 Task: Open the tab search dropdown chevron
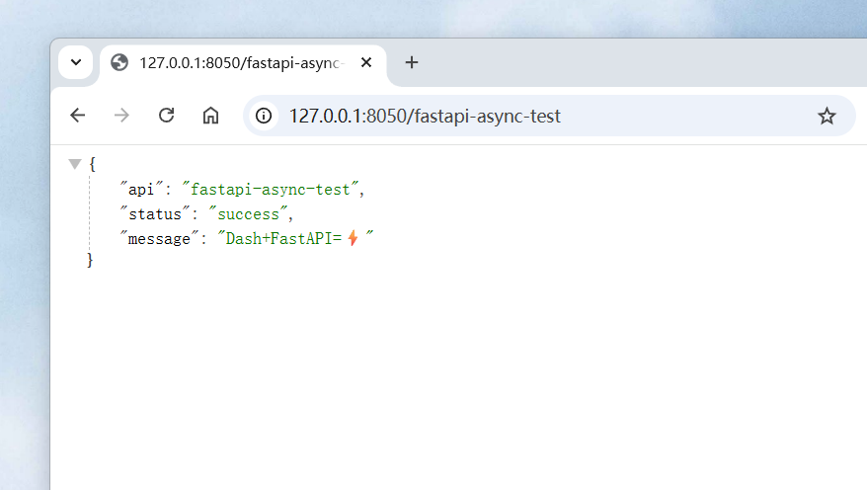(x=76, y=62)
